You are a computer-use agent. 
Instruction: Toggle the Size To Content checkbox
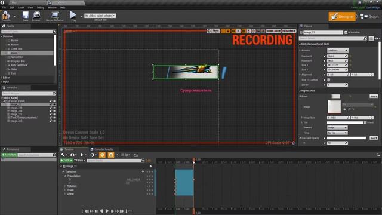329,80
